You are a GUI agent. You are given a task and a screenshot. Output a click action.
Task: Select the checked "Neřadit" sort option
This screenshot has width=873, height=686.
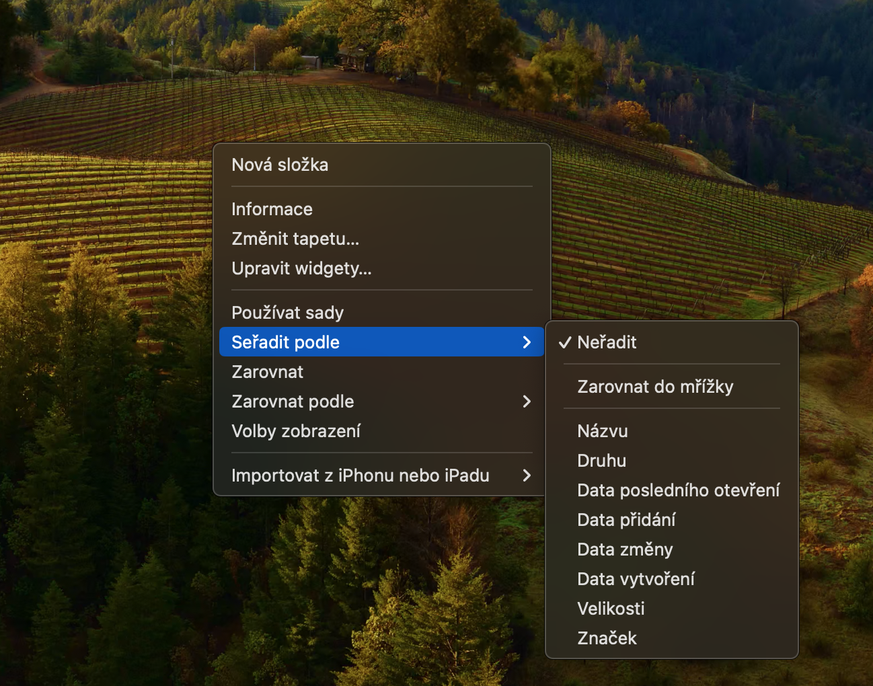[x=607, y=342]
